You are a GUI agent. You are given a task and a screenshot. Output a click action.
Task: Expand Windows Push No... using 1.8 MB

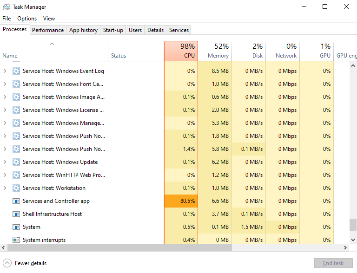tap(5, 136)
